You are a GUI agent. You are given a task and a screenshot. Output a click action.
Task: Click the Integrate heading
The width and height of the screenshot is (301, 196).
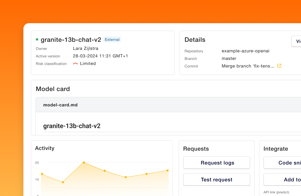pyautogui.click(x=276, y=149)
